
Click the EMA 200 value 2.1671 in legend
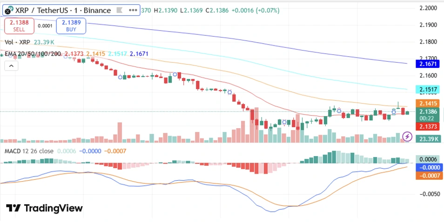pyautogui.click(x=139, y=54)
